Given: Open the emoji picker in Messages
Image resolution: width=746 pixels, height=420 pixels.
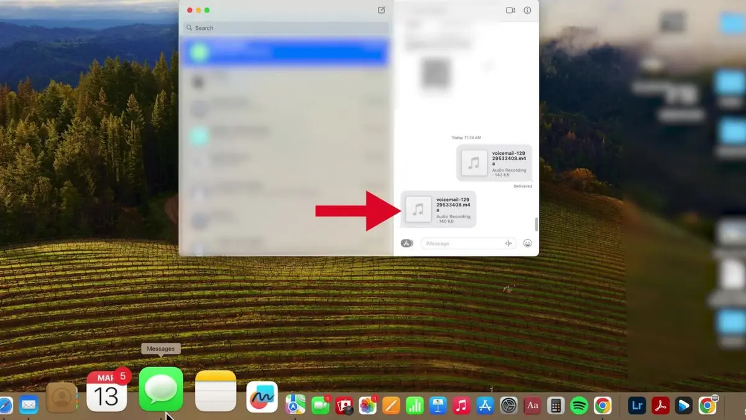Looking at the screenshot, I should click(x=528, y=243).
